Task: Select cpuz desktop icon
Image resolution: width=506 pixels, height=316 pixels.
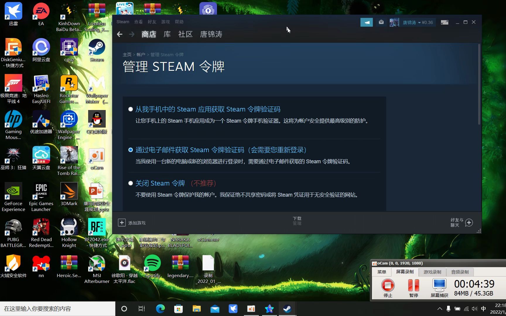Action: click(x=69, y=50)
